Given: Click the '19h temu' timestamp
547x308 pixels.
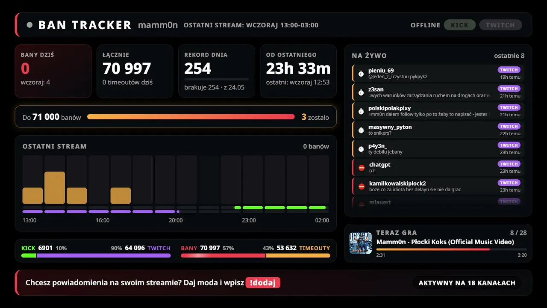Looking at the screenshot, I should point(510,77).
